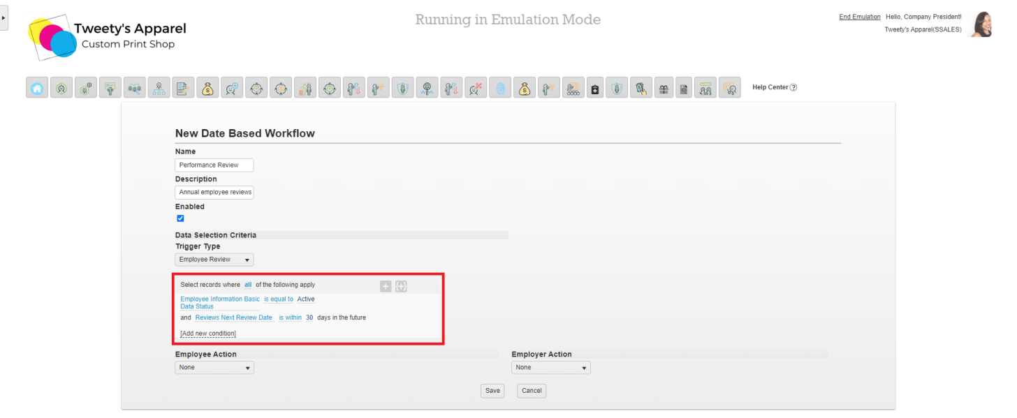Focus the Description input field
Image resolution: width=1017 pixels, height=418 pixels.
pyautogui.click(x=214, y=193)
